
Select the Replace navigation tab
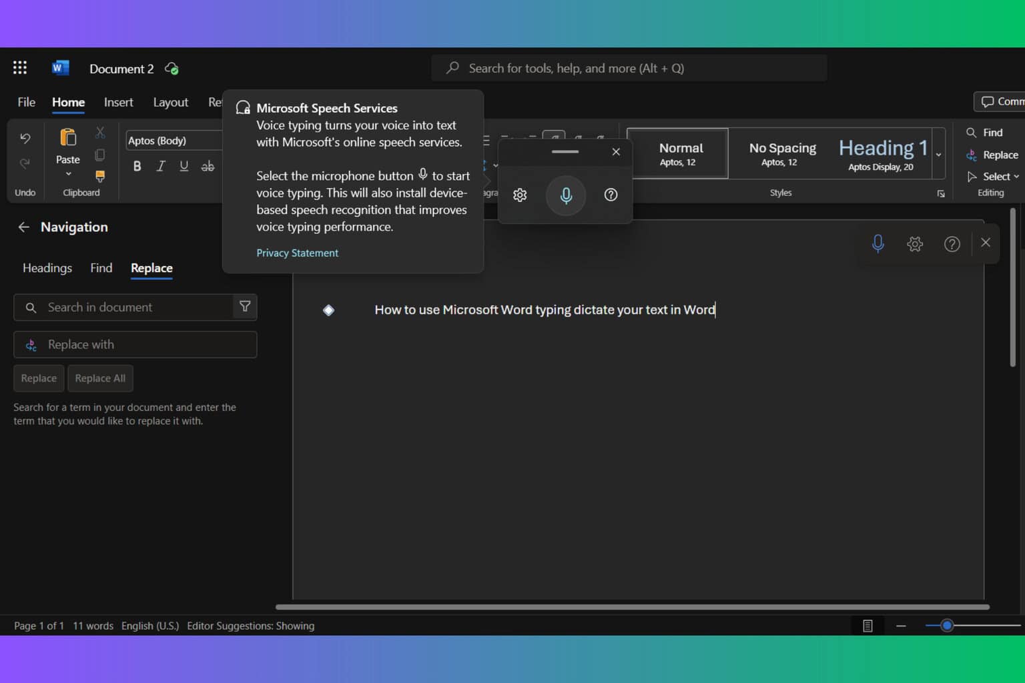coord(151,267)
